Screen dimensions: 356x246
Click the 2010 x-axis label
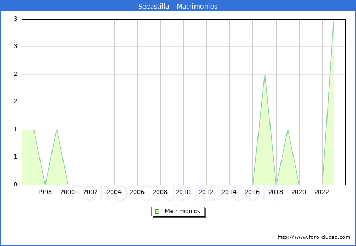(x=183, y=192)
